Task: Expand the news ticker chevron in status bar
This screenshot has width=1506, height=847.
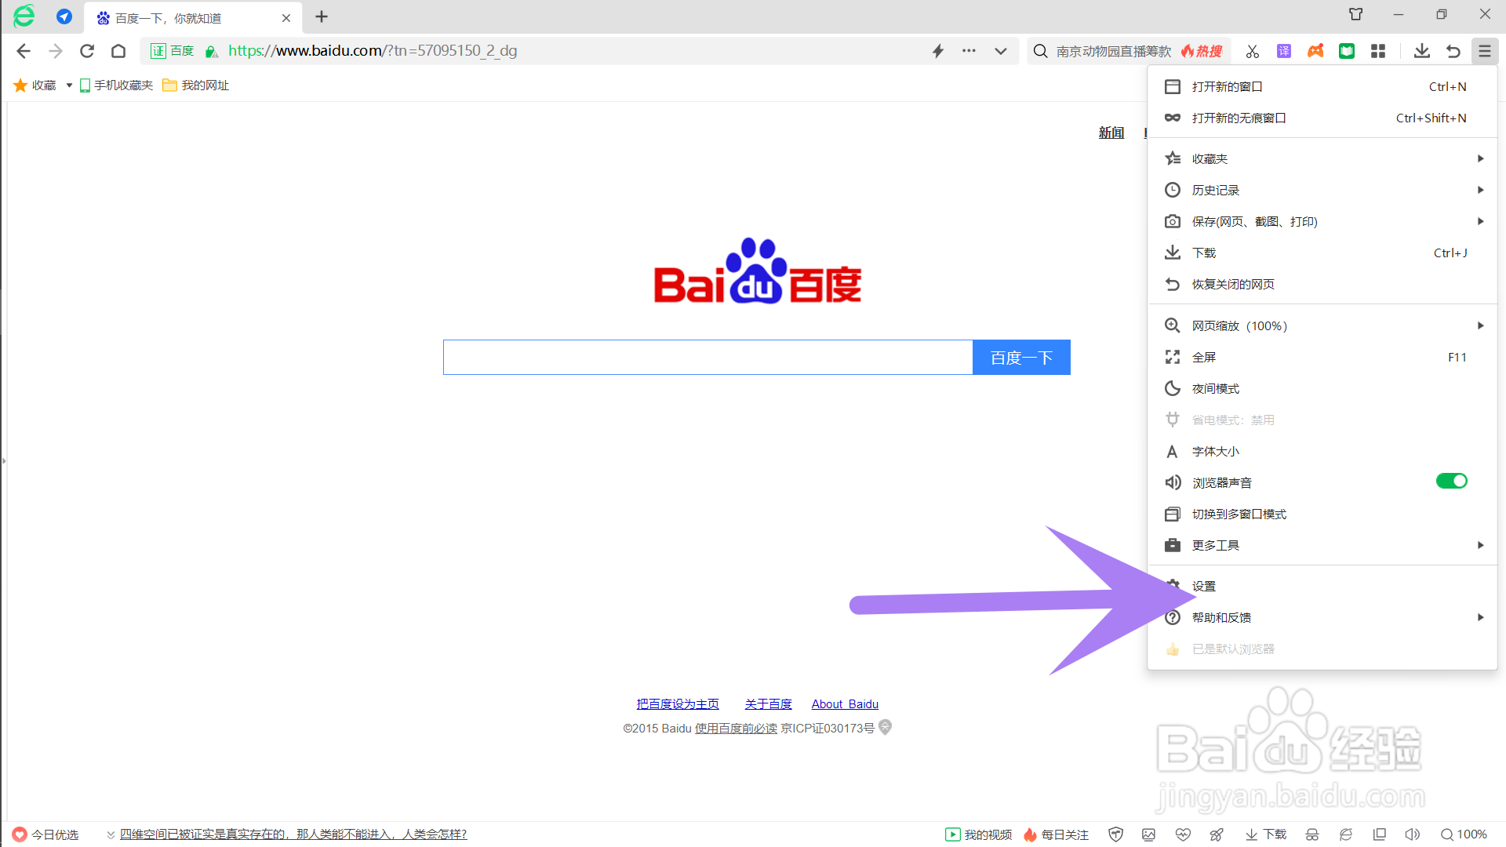Action: coord(111,834)
